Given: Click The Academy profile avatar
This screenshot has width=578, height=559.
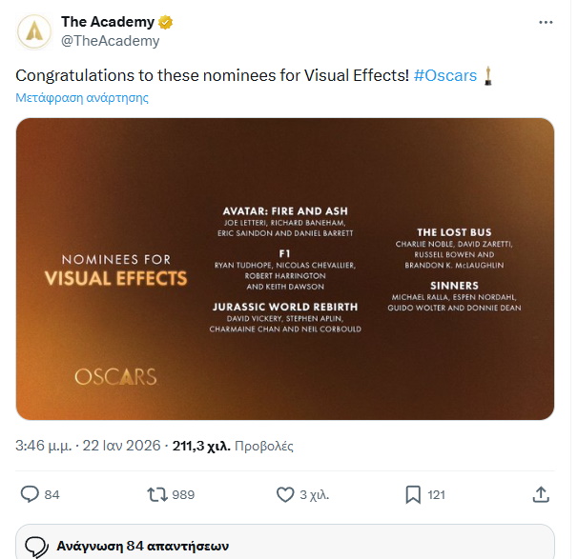Looking at the screenshot, I should (34, 31).
